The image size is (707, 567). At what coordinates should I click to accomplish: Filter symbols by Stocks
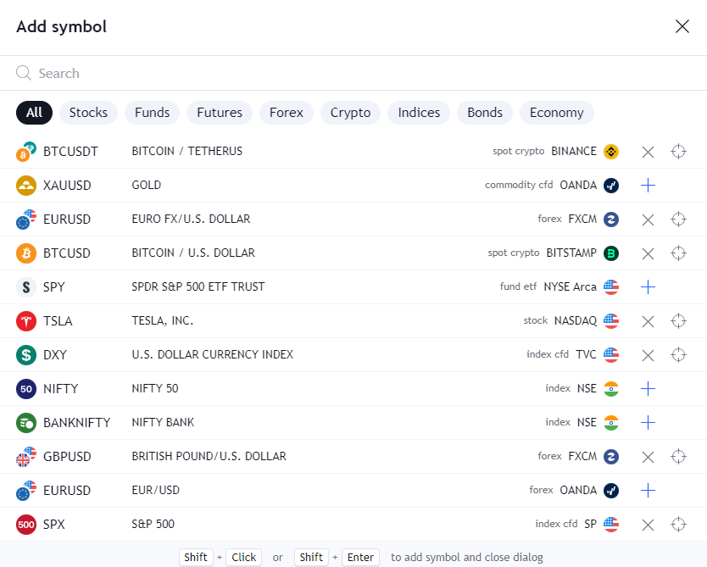point(88,112)
